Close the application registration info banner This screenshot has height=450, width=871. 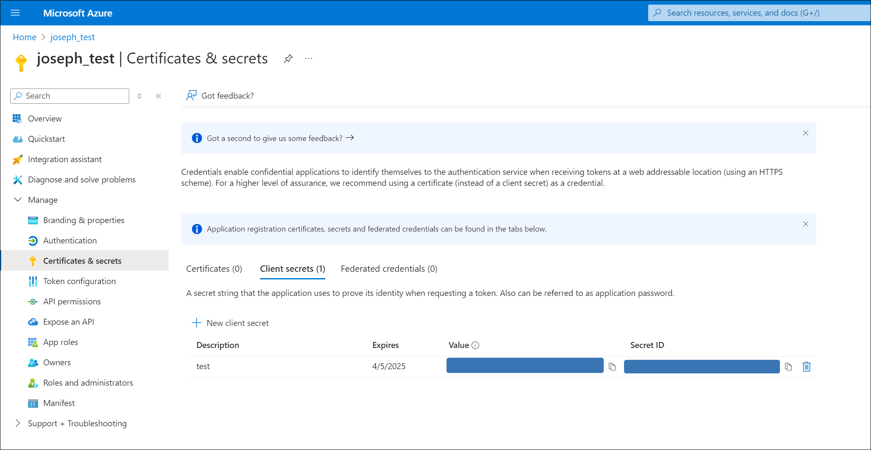(806, 224)
